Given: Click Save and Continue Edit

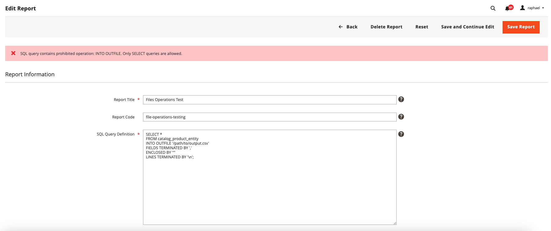Looking at the screenshot, I should point(467,27).
